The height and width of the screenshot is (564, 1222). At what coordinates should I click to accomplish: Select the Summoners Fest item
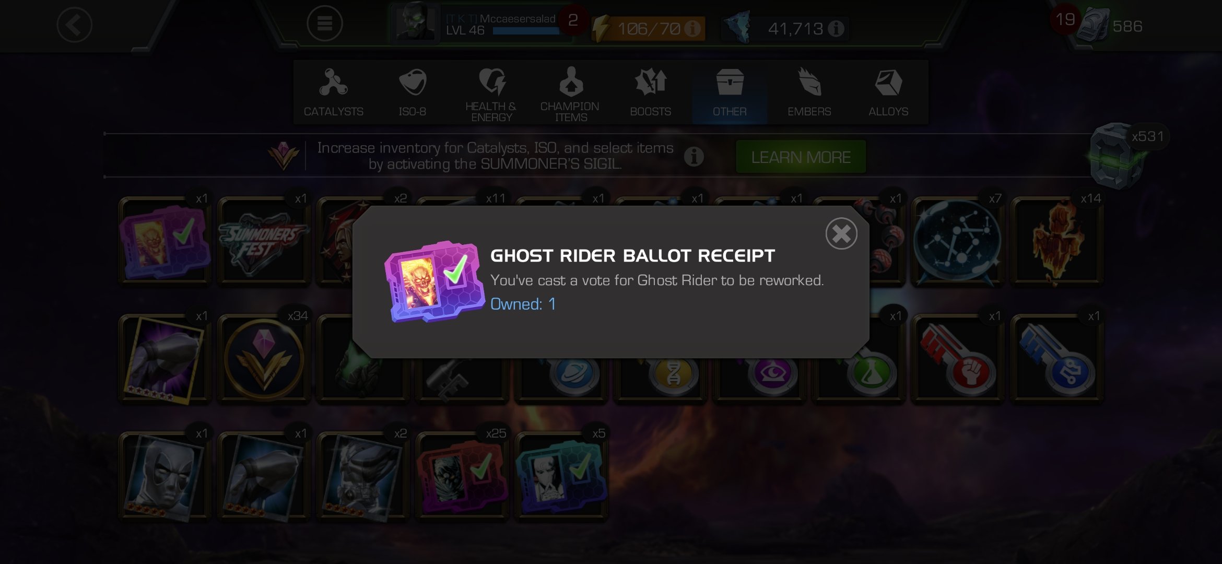(264, 241)
